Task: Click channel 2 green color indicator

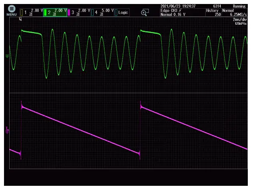Action: (x=45, y=12)
